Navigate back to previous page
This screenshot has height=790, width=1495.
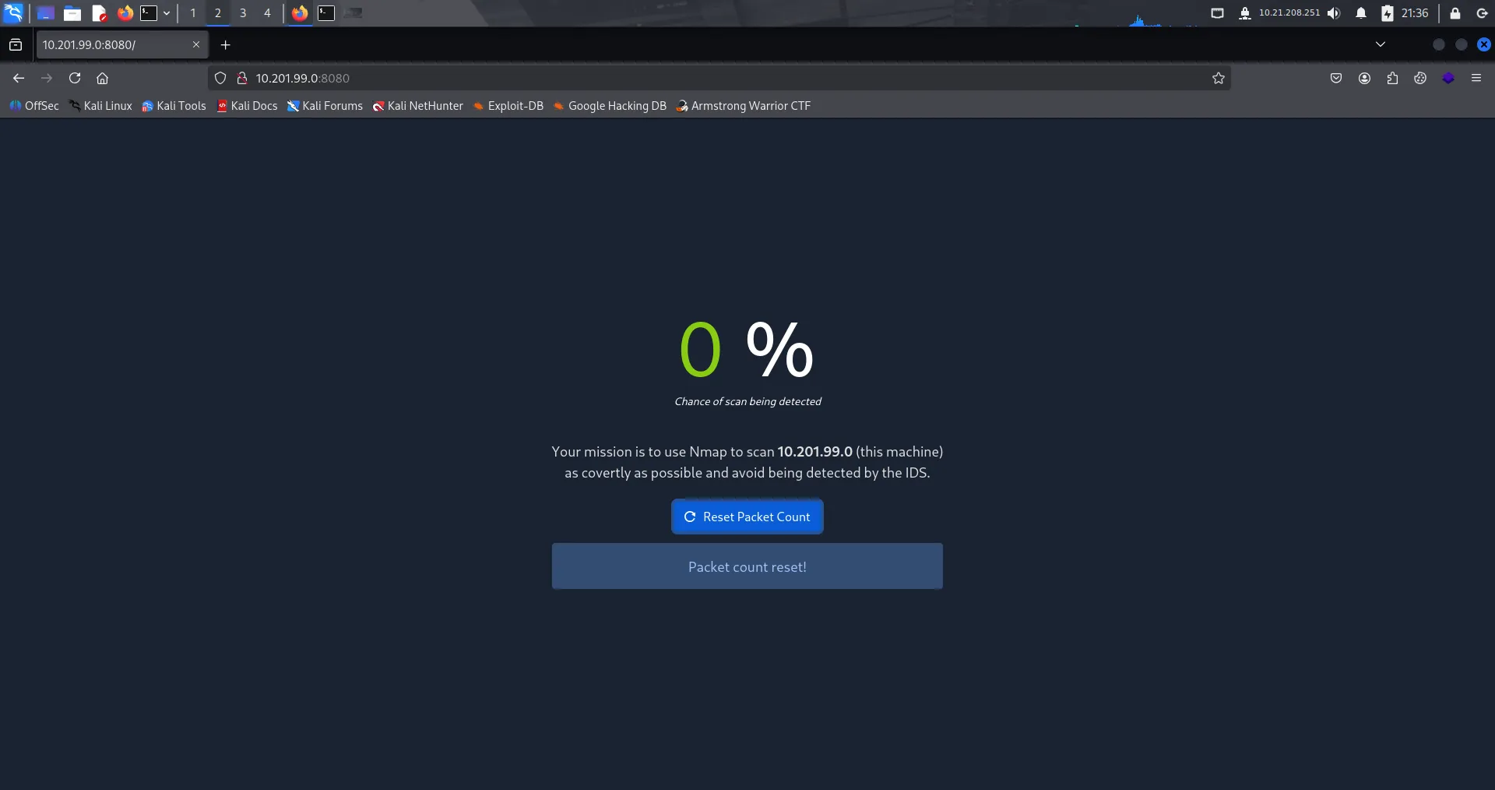19,78
